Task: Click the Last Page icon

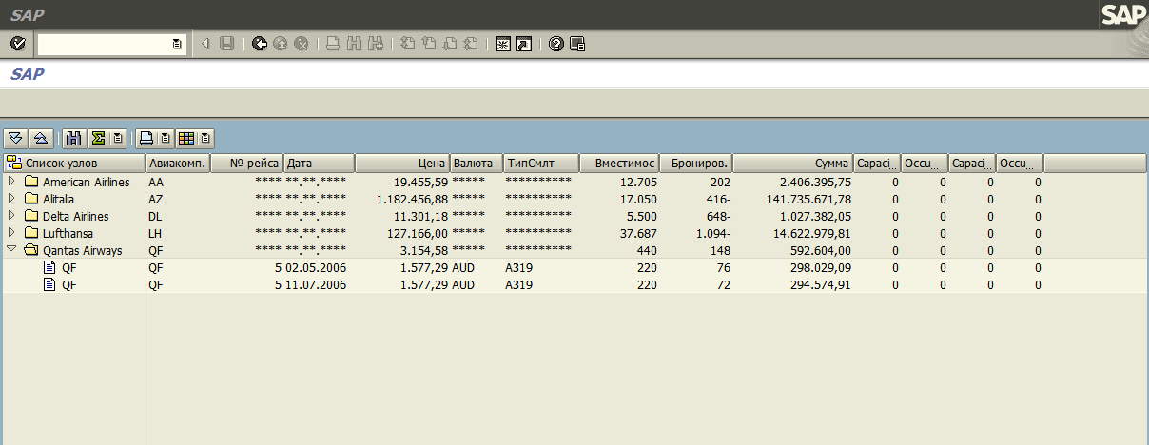Action: (x=470, y=44)
